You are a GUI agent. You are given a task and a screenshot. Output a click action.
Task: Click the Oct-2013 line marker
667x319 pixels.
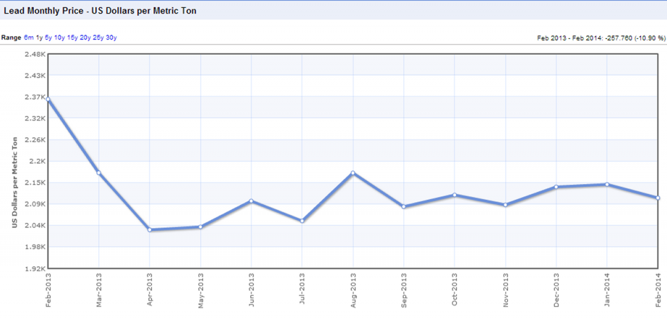455,195
